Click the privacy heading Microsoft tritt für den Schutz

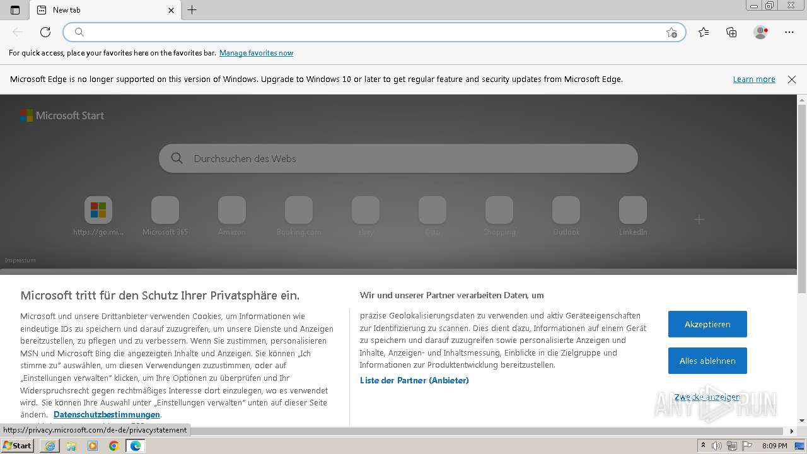pyautogui.click(x=160, y=295)
